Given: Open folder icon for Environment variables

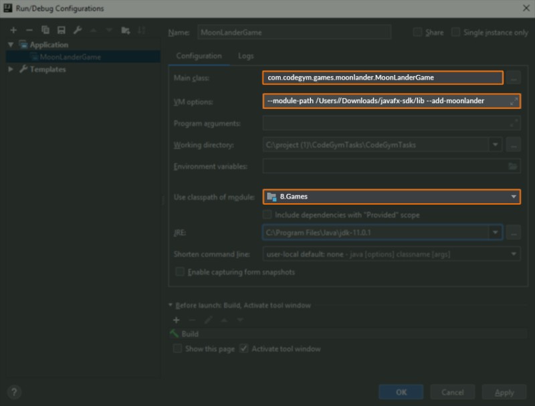Looking at the screenshot, I should (x=513, y=166).
